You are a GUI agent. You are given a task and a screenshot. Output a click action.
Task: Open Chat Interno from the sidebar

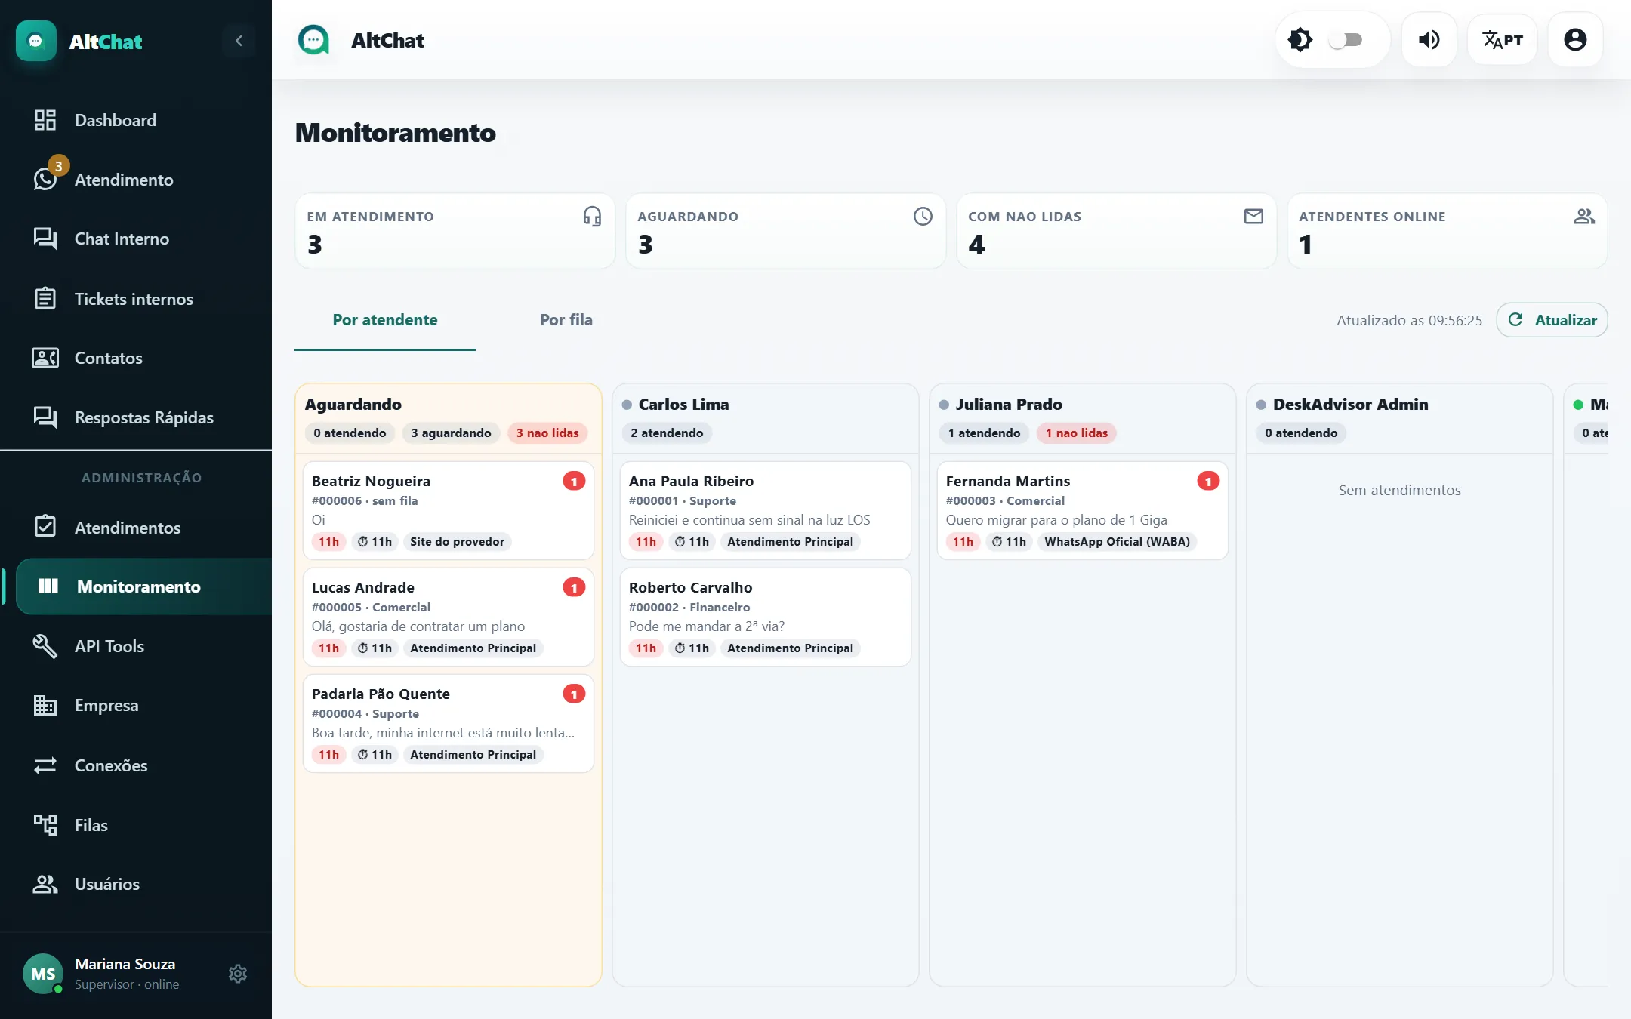136,239
